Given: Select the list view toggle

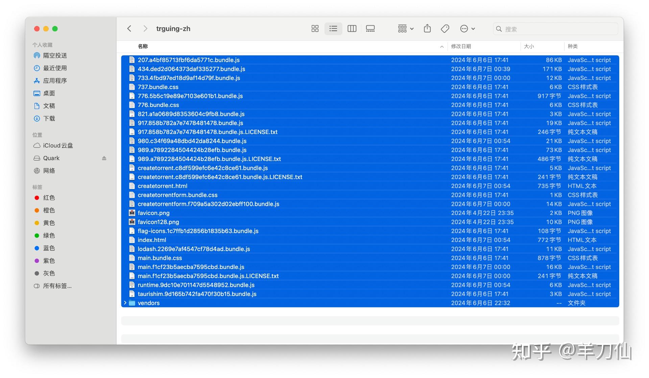Looking at the screenshot, I should coord(333,29).
